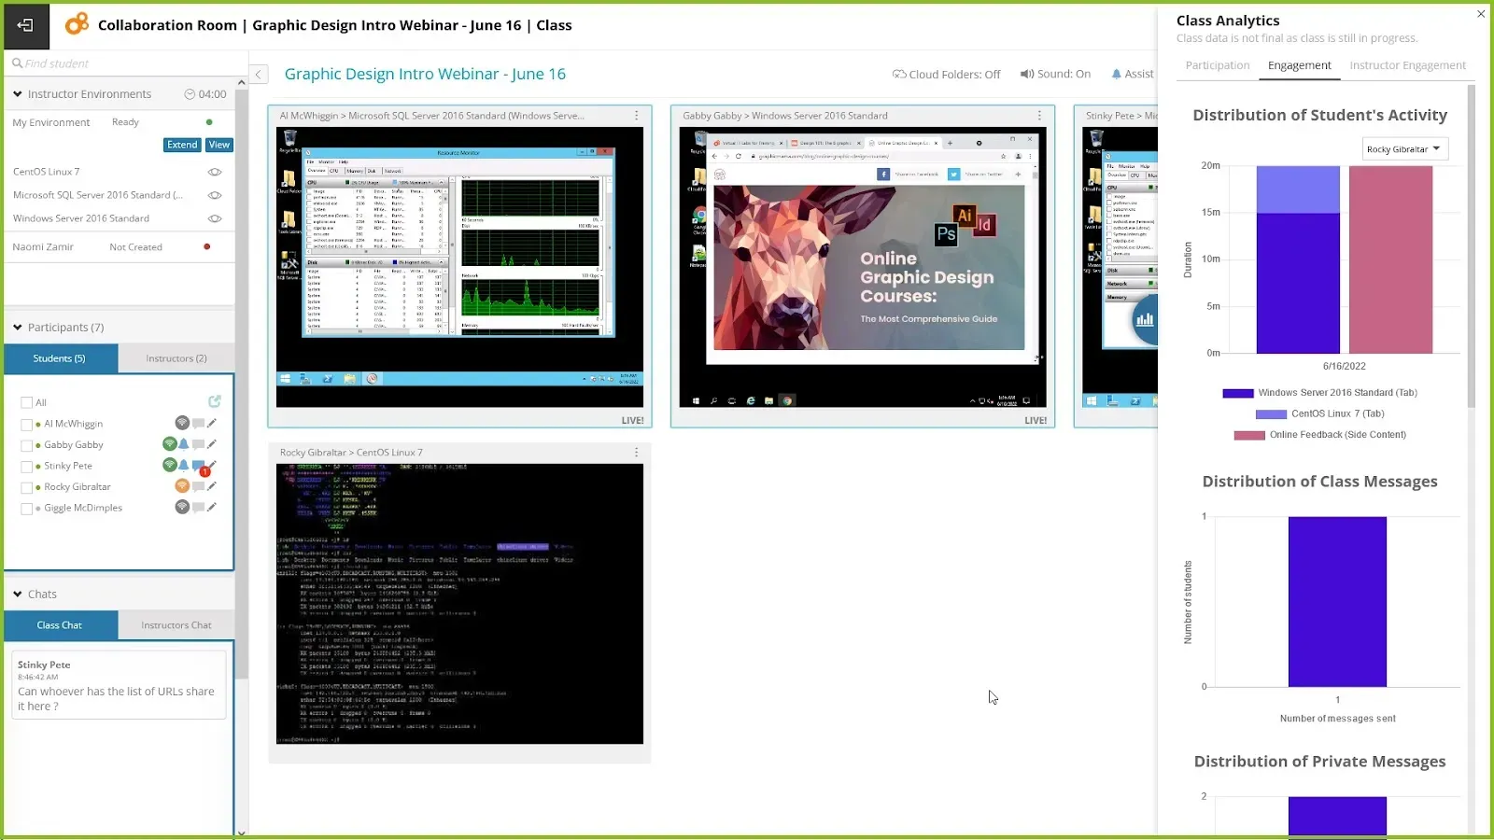This screenshot has width=1494, height=840.
Task: Switch to Students (5) tab
Action: tap(61, 358)
